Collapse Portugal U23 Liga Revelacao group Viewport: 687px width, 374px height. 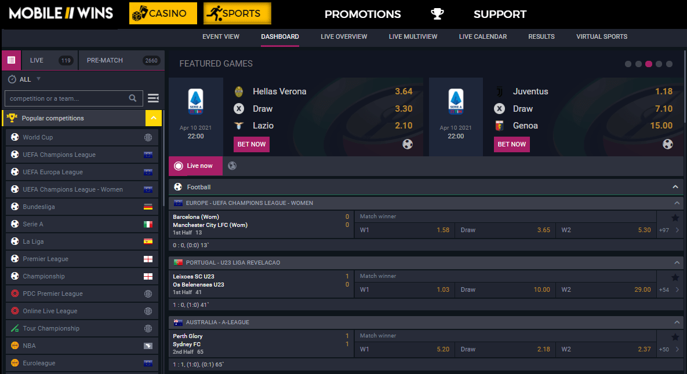[x=677, y=262]
